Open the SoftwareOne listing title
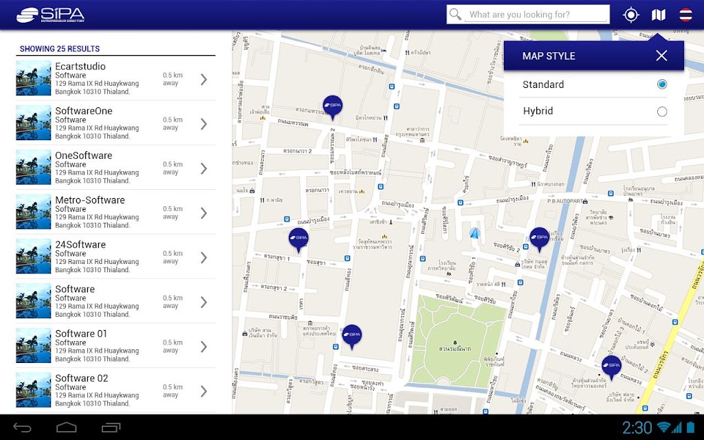Image resolution: width=704 pixels, height=440 pixels. click(x=84, y=111)
